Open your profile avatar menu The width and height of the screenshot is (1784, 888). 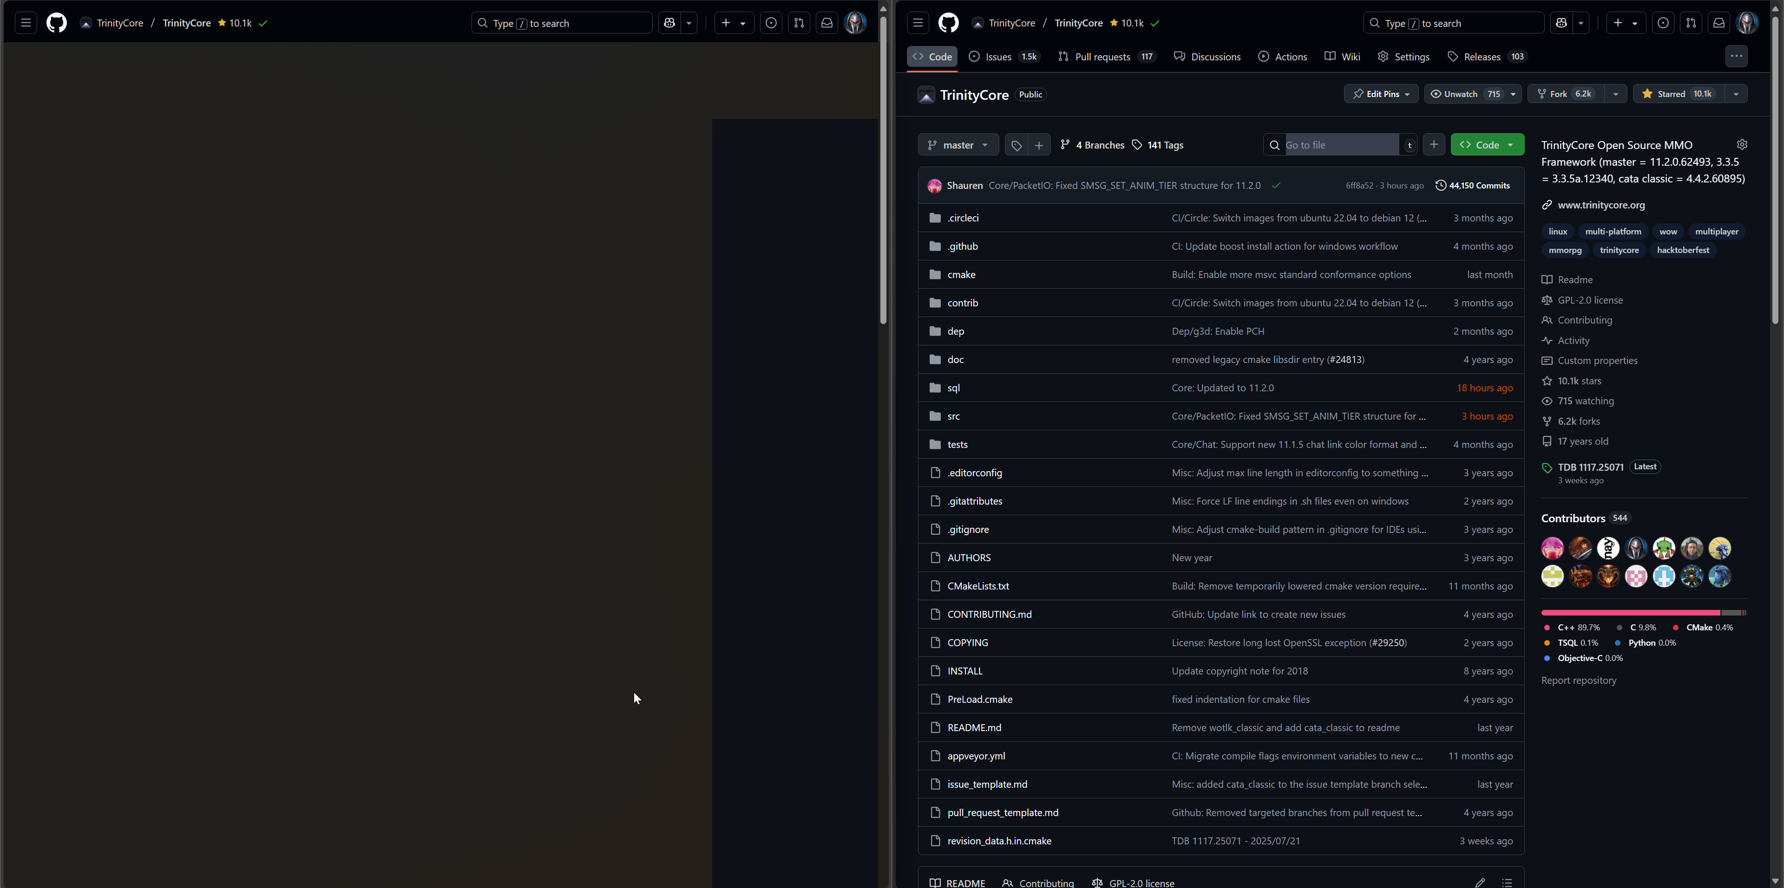tap(1747, 22)
